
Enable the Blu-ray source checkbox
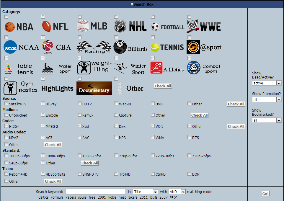43,104
